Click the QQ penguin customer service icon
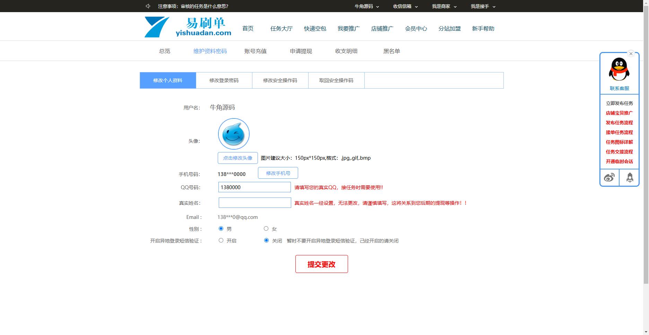Viewport: 649px width, 335px height. (619, 69)
